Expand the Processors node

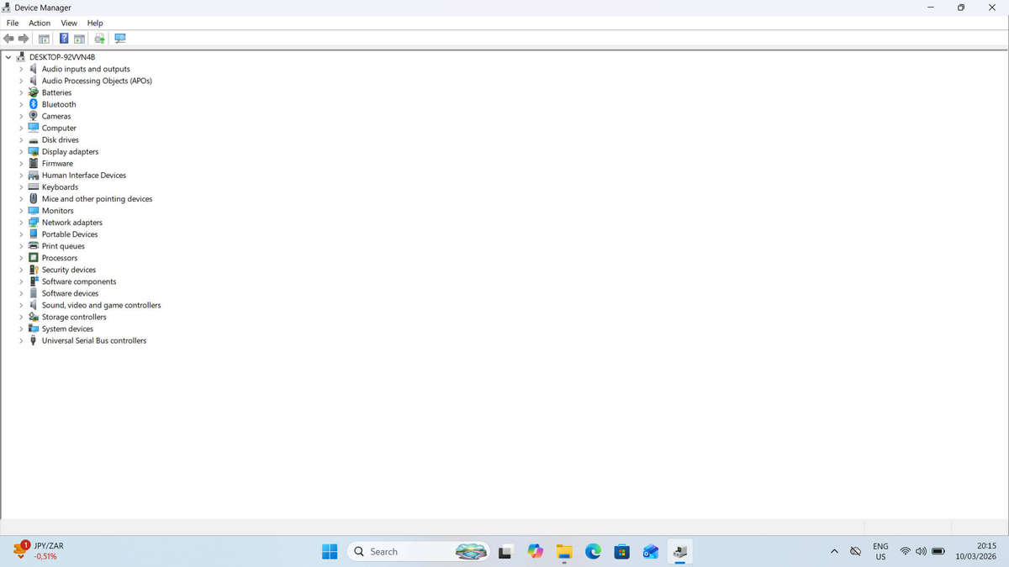[x=21, y=258]
